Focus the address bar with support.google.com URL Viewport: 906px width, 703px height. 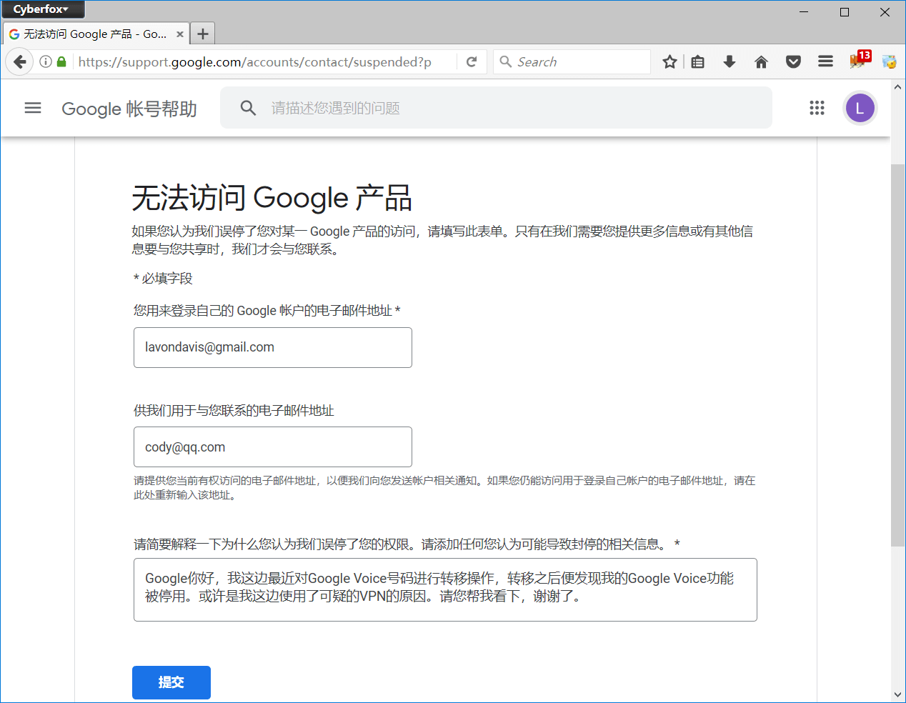264,62
